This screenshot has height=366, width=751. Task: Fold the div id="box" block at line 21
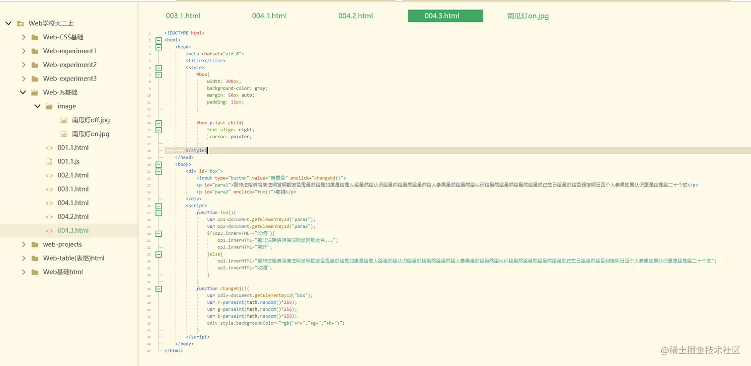coord(158,171)
